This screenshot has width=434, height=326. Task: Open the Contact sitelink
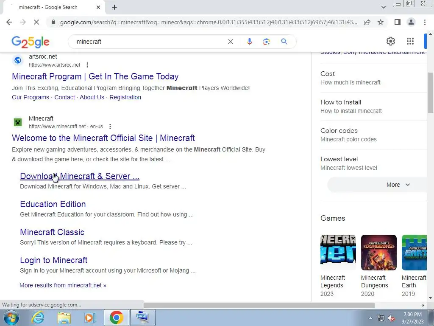tap(64, 97)
